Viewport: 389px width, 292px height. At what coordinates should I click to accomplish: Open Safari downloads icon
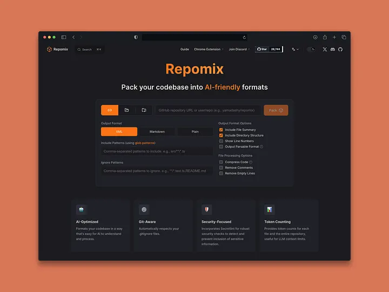coord(315,37)
